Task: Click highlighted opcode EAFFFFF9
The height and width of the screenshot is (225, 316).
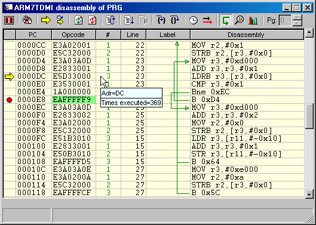Action: (73, 100)
